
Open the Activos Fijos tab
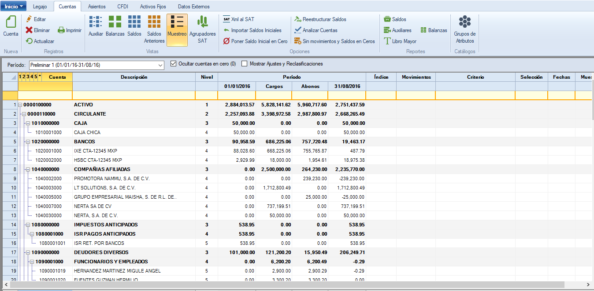coord(153,7)
